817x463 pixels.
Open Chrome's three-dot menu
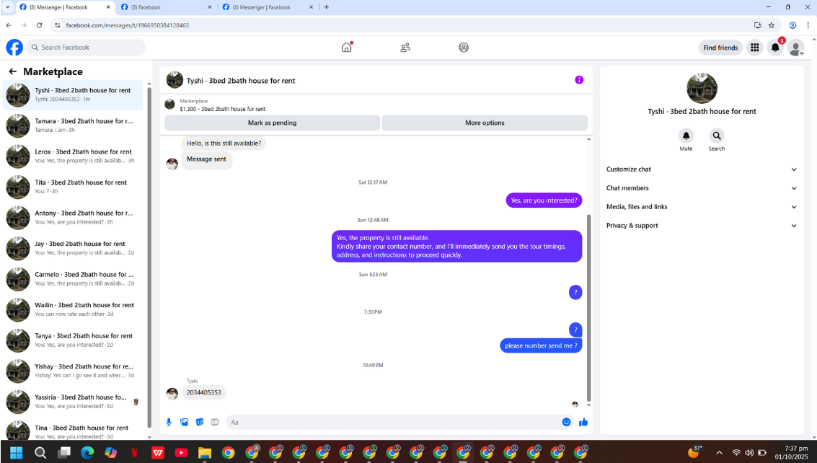(x=808, y=25)
